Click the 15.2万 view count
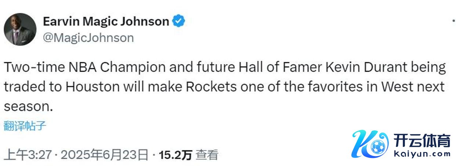The image size is (456, 166). [175, 155]
